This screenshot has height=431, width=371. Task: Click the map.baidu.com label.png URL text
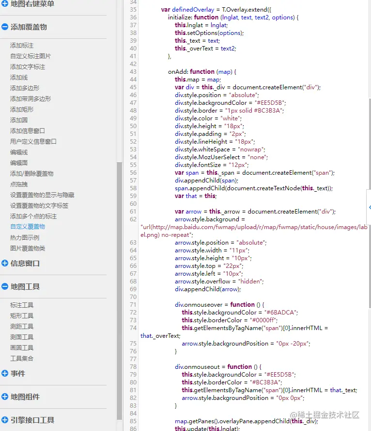coord(254,231)
